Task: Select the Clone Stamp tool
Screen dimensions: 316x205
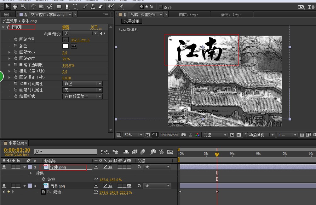Action: (93, 6)
